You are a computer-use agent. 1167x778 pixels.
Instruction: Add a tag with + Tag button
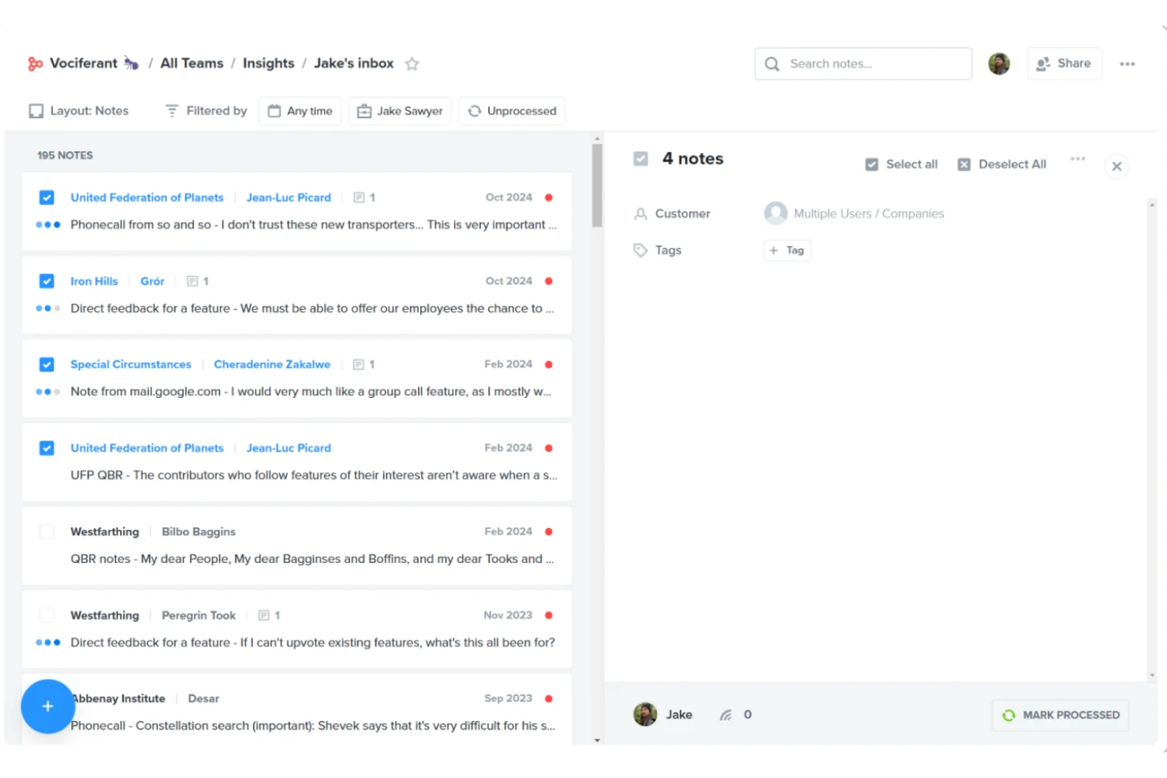click(x=788, y=251)
